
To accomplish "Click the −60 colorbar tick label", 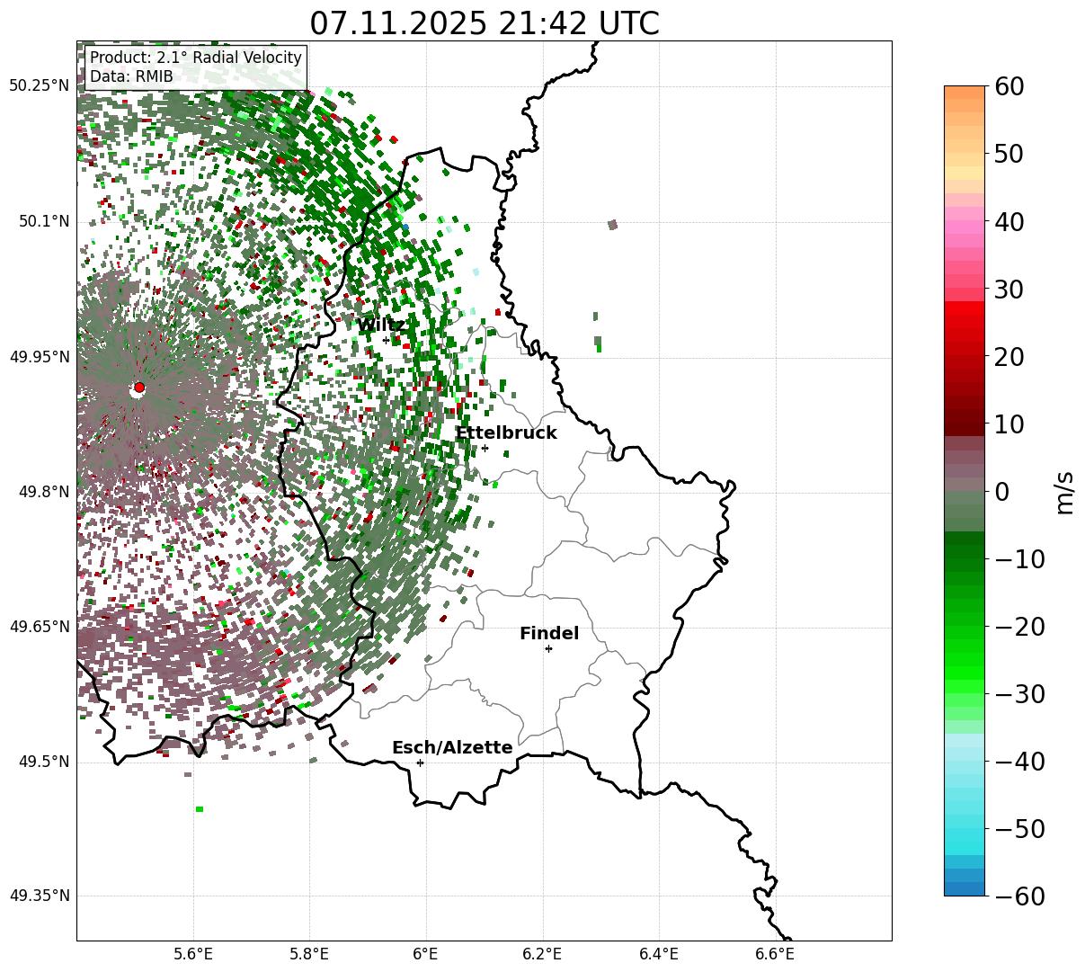I will (1020, 896).
